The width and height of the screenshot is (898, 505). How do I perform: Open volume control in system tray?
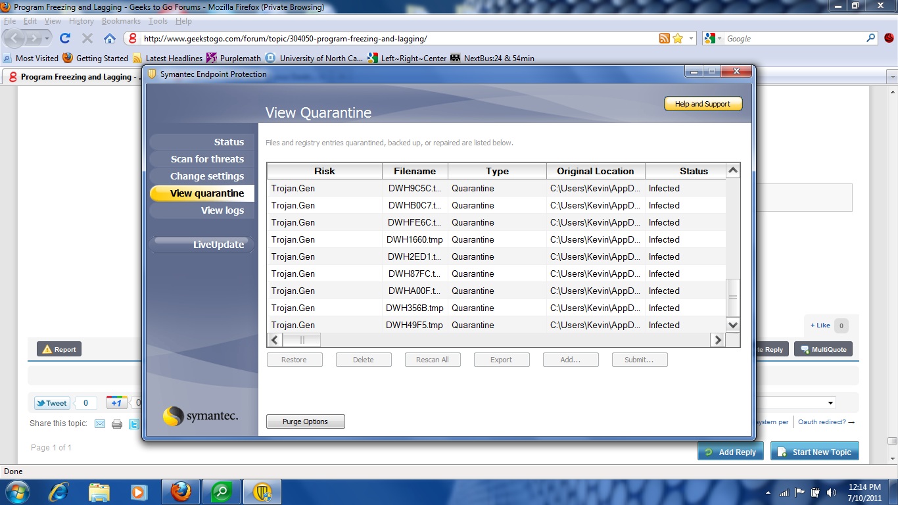click(832, 492)
